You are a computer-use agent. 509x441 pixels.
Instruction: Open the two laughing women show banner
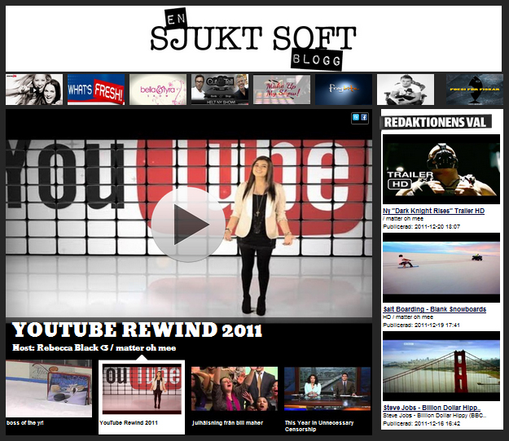(x=34, y=90)
